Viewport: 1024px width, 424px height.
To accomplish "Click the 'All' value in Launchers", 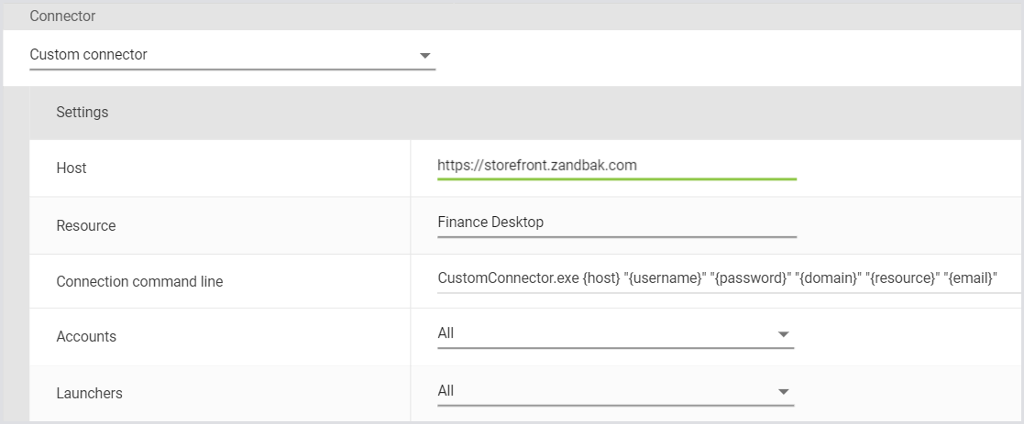I will click(x=446, y=391).
